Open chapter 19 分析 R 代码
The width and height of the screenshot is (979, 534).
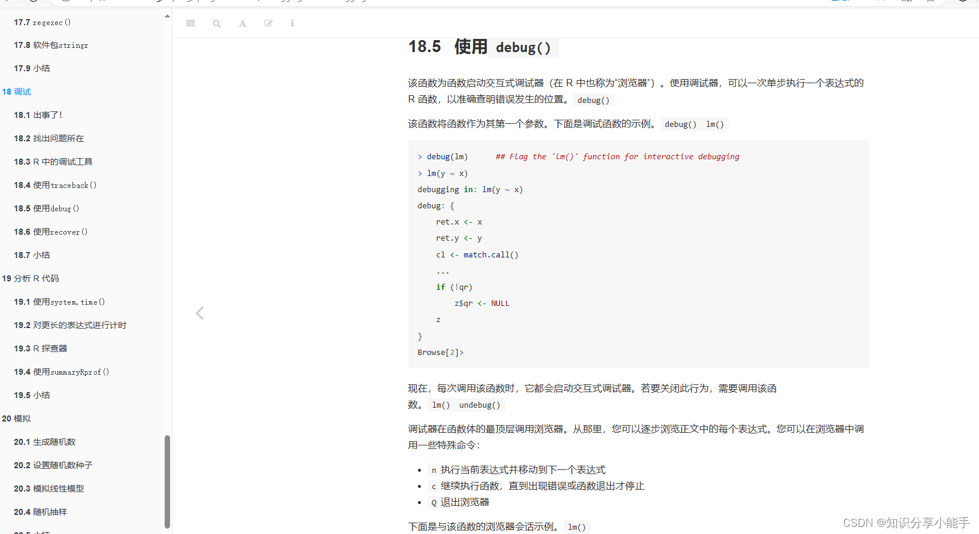[x=31, y=278]
